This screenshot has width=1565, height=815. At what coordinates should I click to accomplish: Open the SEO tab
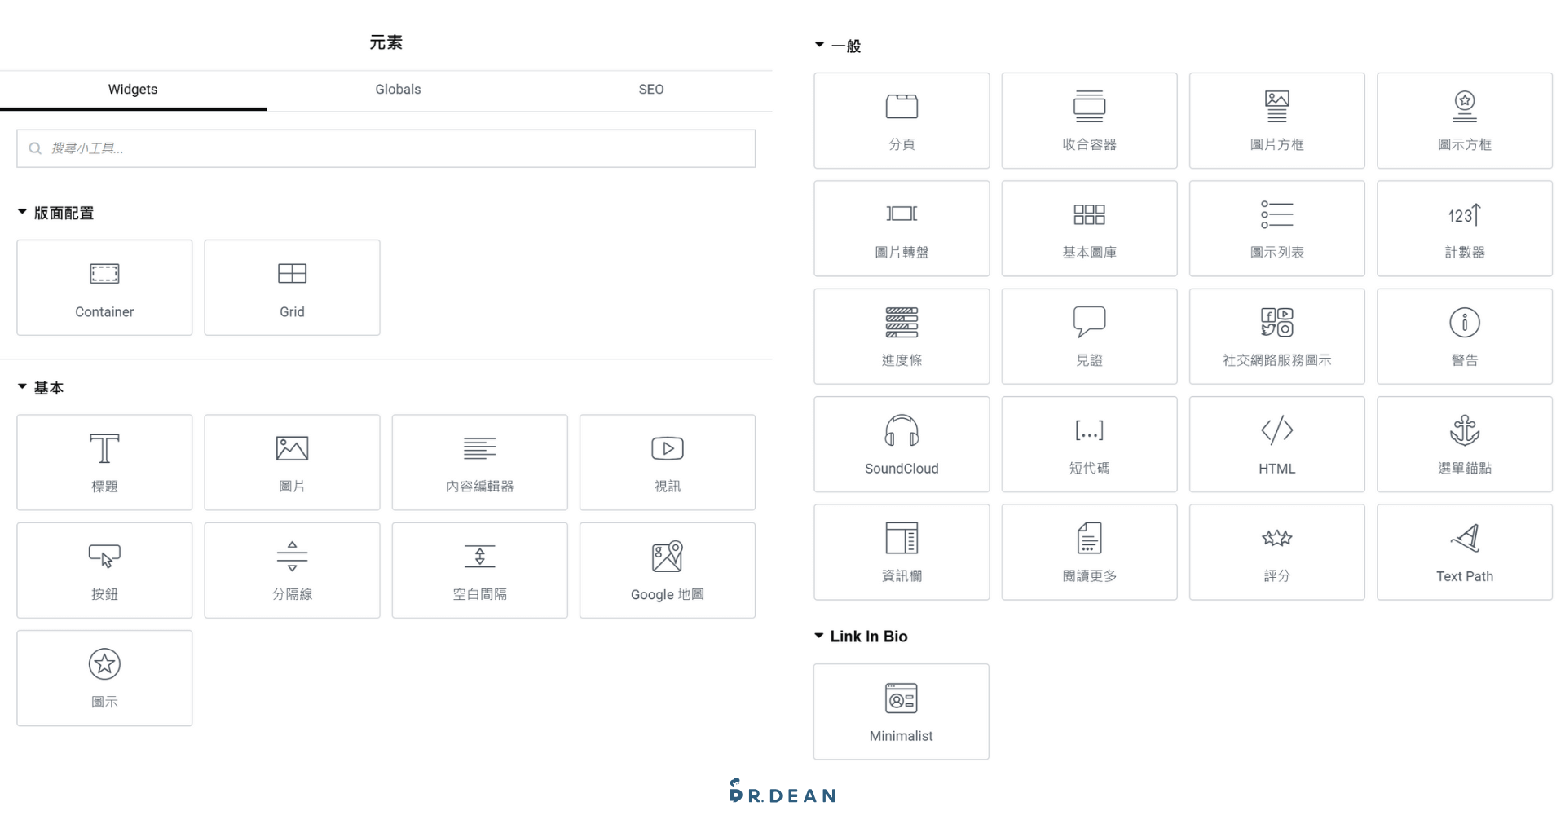pyautogui.click(x=650, y=90)
